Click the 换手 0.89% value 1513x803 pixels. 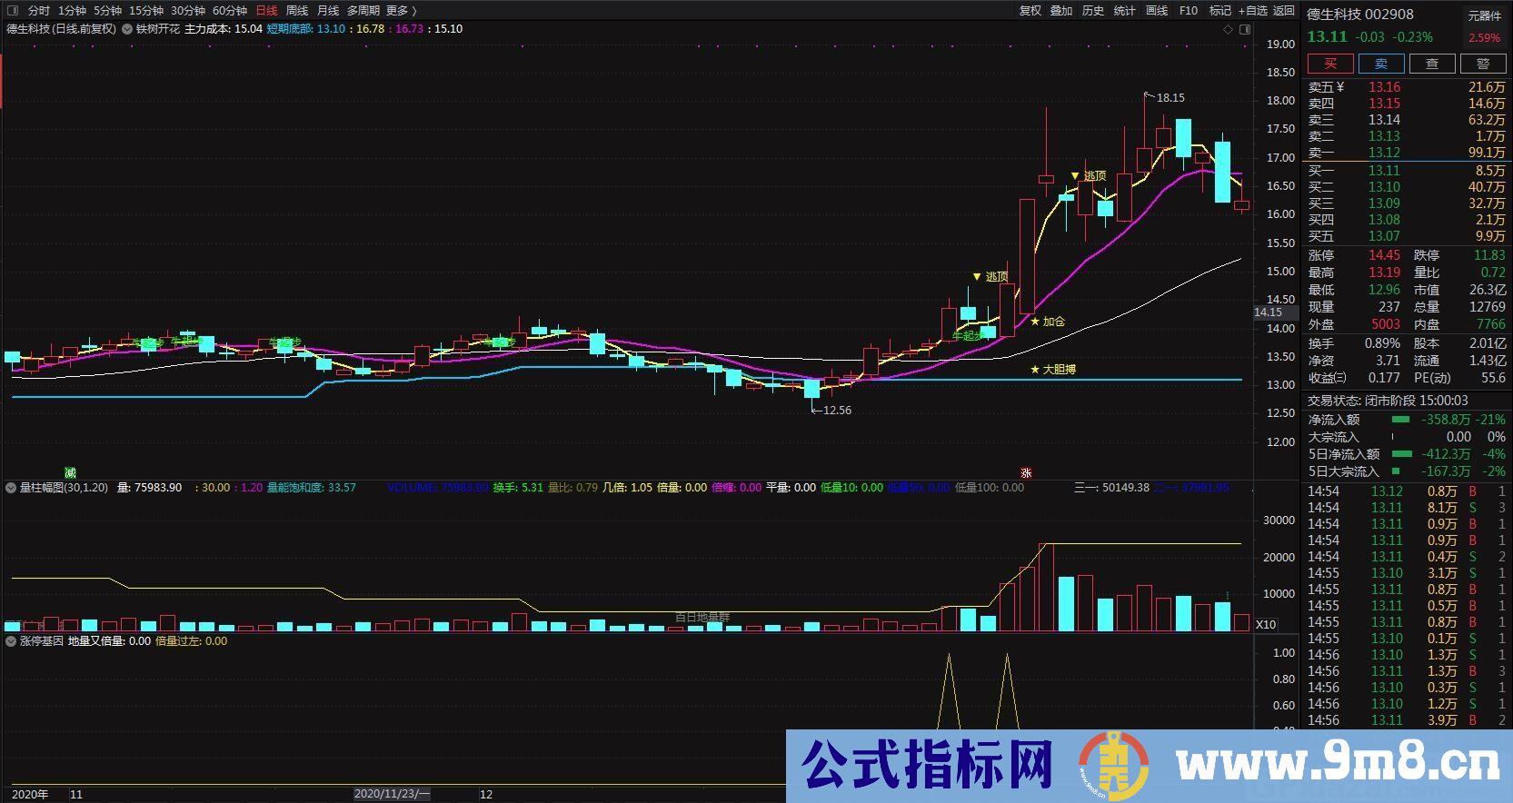coord(1382,343)
